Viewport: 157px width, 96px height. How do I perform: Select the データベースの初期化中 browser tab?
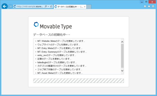(70, 7)
